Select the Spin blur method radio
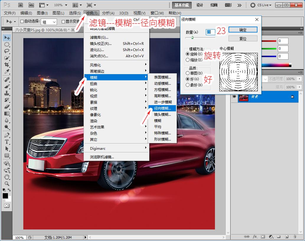Screen dimensions: 305x241 click(187, 54)
